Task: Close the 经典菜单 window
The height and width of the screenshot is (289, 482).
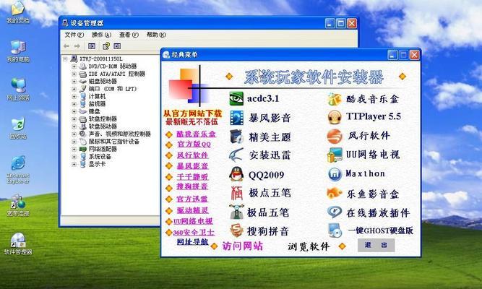Action: [x=414, y=55]
